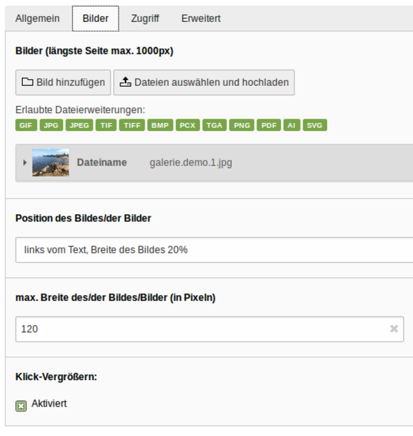Expand the galerie.demo.1.jpg file entry
This screenshot has width=413, height=436.
coord(25,162)
